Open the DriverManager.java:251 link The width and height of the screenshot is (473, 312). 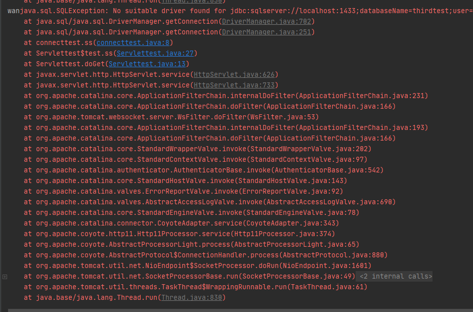267,32
